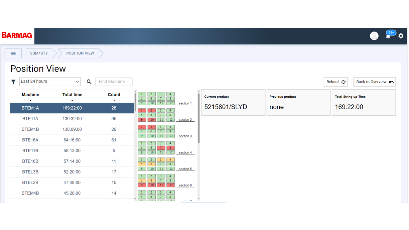Click the user profile avatar icon
The image size is (409, 230).
click(x=374, y=36)
